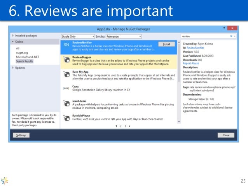
Task: Click the Last Published date text
Action: (x=198, y=56)
